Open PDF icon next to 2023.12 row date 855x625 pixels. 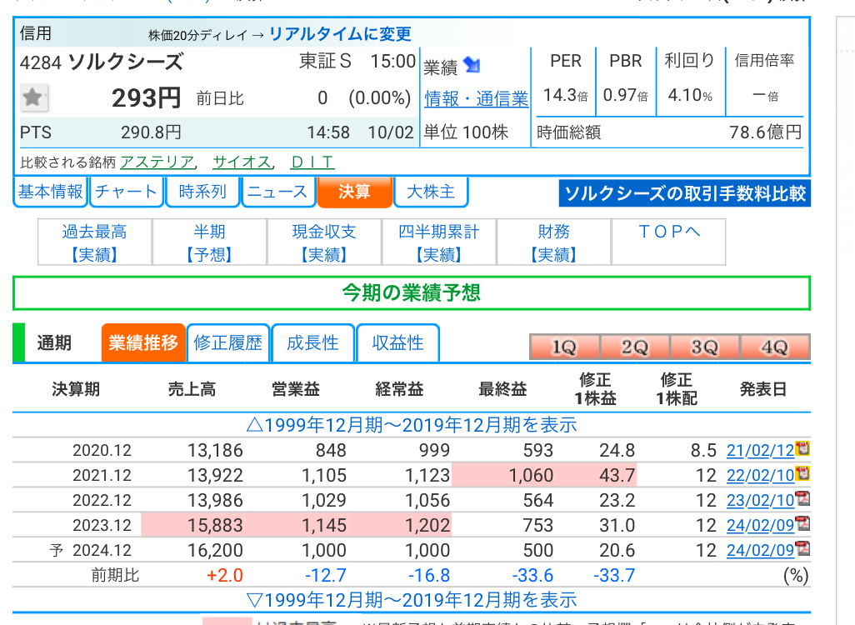[802, 523]
